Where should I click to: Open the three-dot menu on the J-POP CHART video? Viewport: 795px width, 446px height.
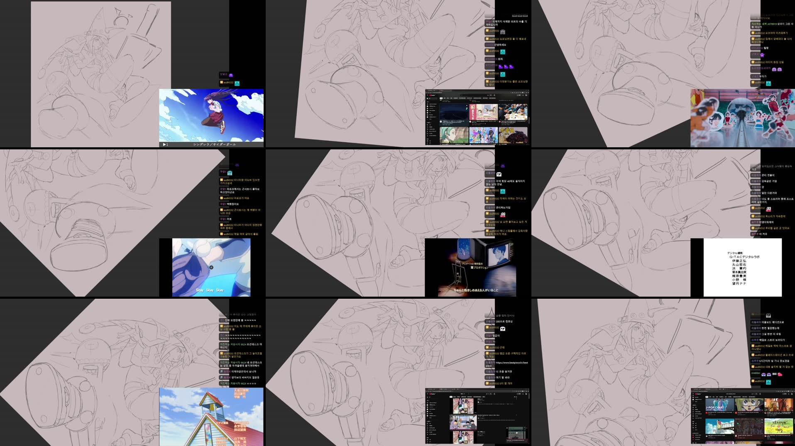[734, 412]
